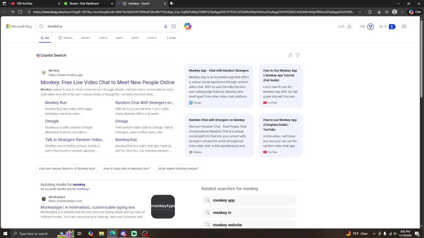Open Random Chat With Strangers on sublink
Image resolution: width=424 pixels, height=238 pixels.
[x=145, y=103]
